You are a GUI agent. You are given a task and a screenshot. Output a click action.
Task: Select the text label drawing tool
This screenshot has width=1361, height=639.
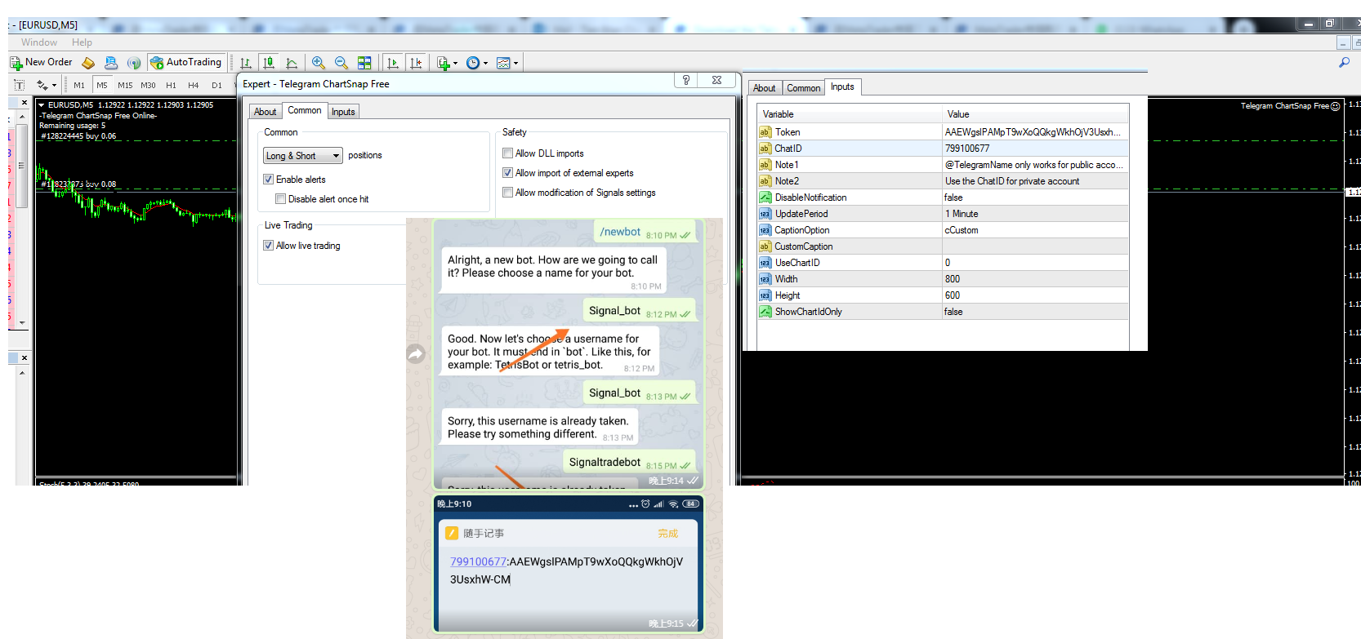point(20,85)
